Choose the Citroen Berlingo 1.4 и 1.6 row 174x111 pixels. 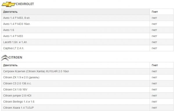[87, 101]
